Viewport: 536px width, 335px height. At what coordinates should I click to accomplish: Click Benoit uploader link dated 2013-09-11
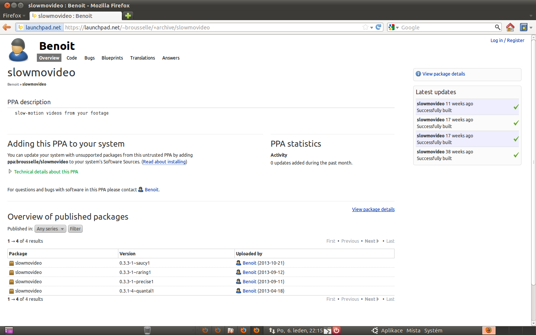click(249, 281)
